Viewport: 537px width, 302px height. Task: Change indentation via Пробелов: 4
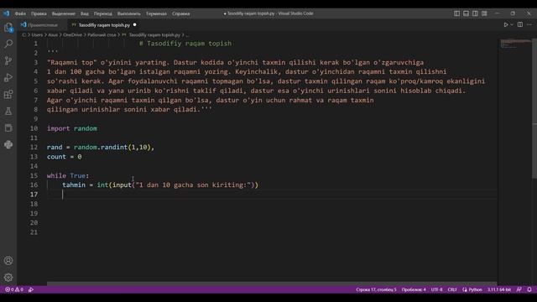[414, 289]
